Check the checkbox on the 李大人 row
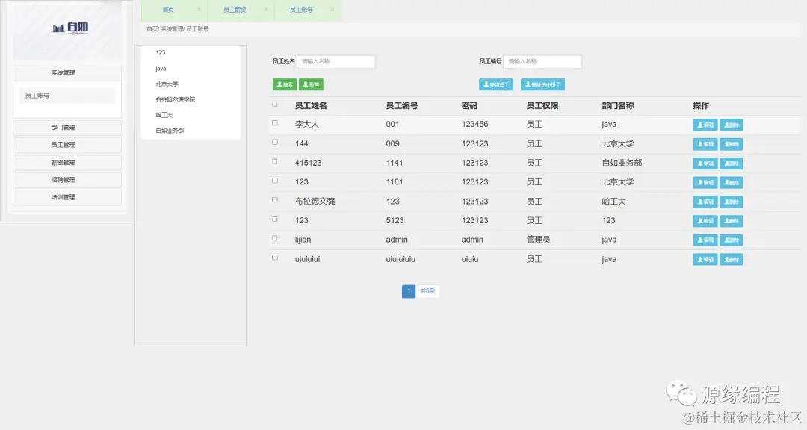Viewport: 807px width, 430px height. 275,123
